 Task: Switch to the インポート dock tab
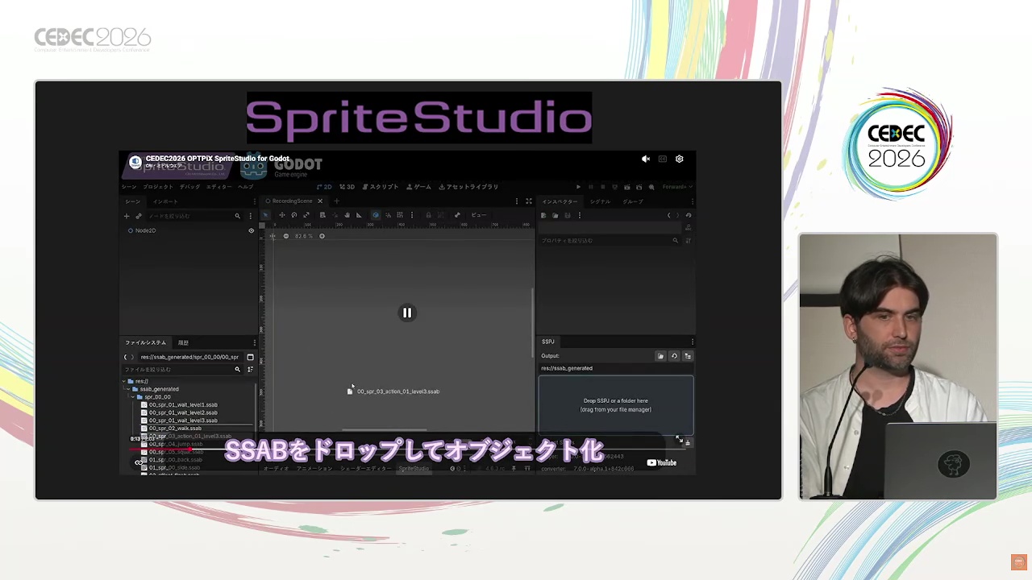click(165, 201)
